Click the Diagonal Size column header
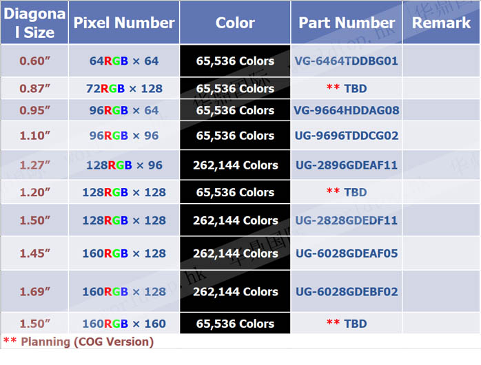The width and height of the screenshot is (481, 365). [x=34, y=23]
